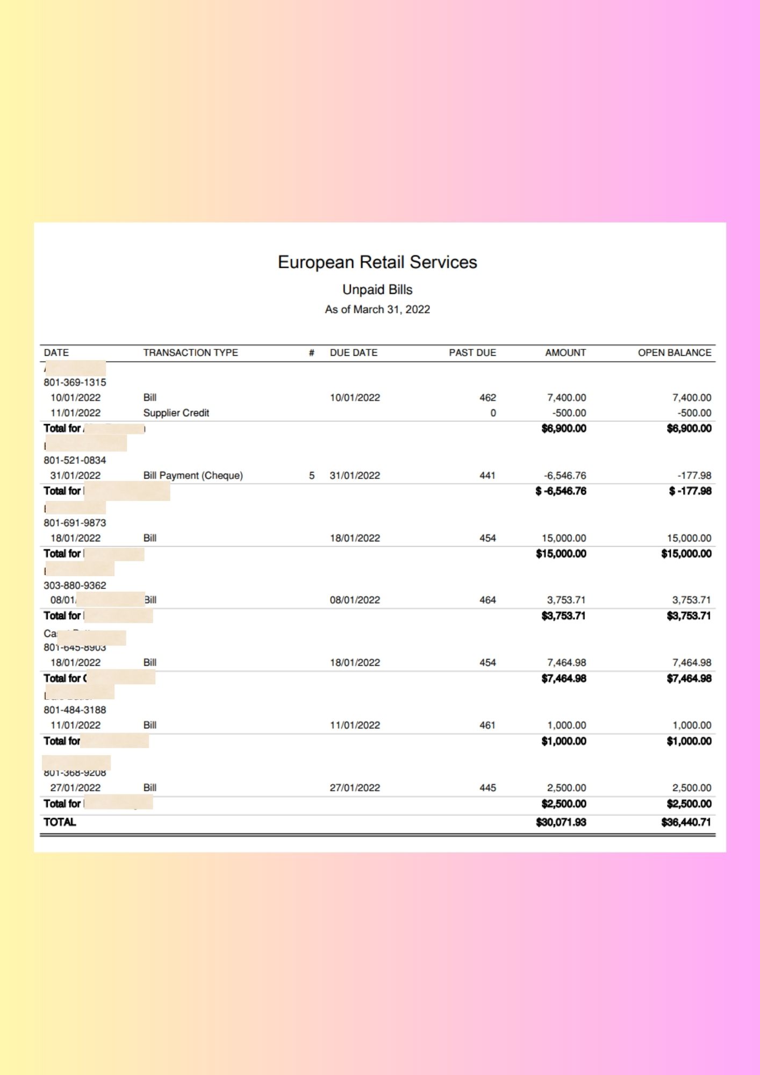Click the # column header
This screenshot has width=760, height=1075.
coord(311,353)
